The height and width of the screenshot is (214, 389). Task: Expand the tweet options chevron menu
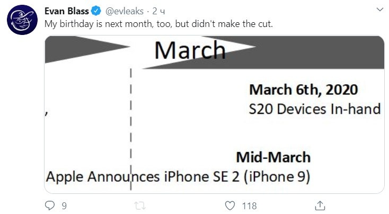coord(378,10)
